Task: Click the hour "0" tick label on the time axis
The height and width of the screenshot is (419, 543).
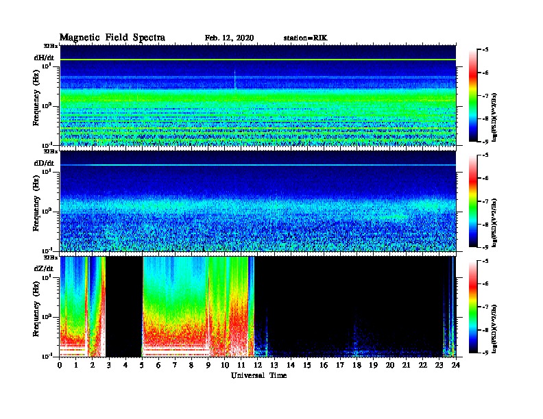Action: 60,365
